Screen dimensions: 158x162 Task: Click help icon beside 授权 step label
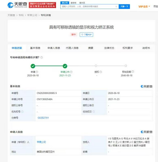pyautogui.click(x=101, y=72)
